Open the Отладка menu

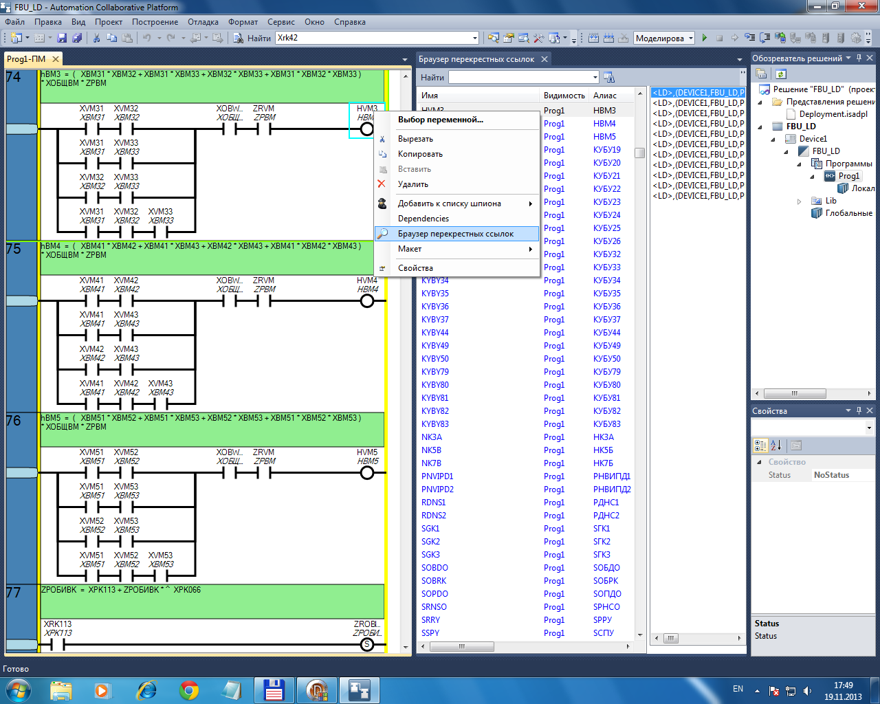tap(203, 22)
